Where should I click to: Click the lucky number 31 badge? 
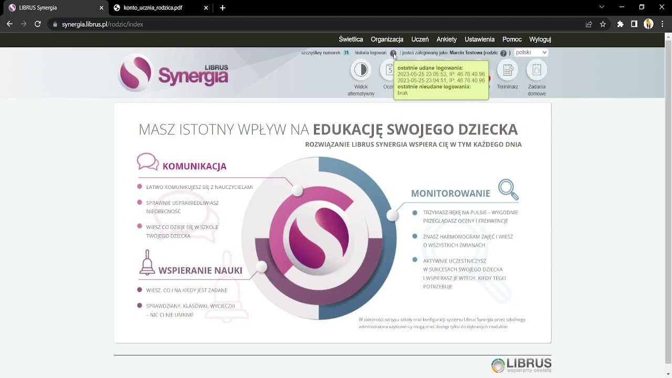346,53
